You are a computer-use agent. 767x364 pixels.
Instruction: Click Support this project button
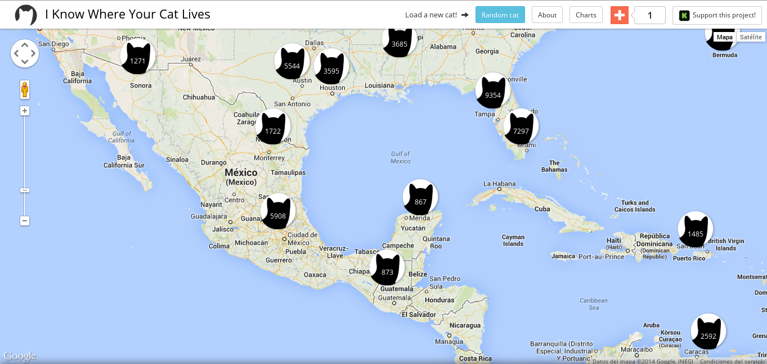[717, 15]
